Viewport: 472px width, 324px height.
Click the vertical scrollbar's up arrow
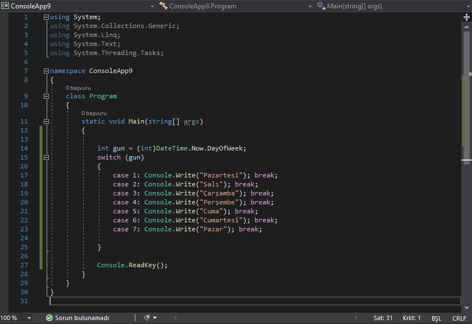click(x=466, y=27)
